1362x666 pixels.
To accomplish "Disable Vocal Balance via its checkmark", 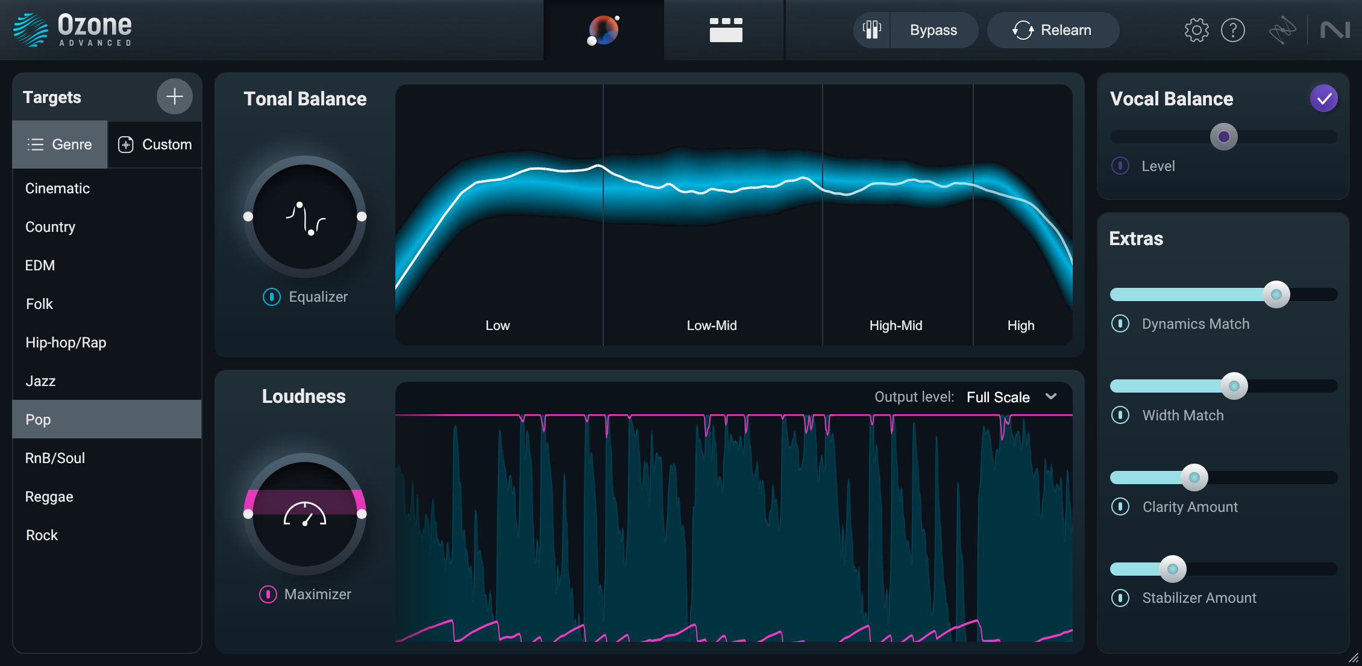I will coord(1323,98).
